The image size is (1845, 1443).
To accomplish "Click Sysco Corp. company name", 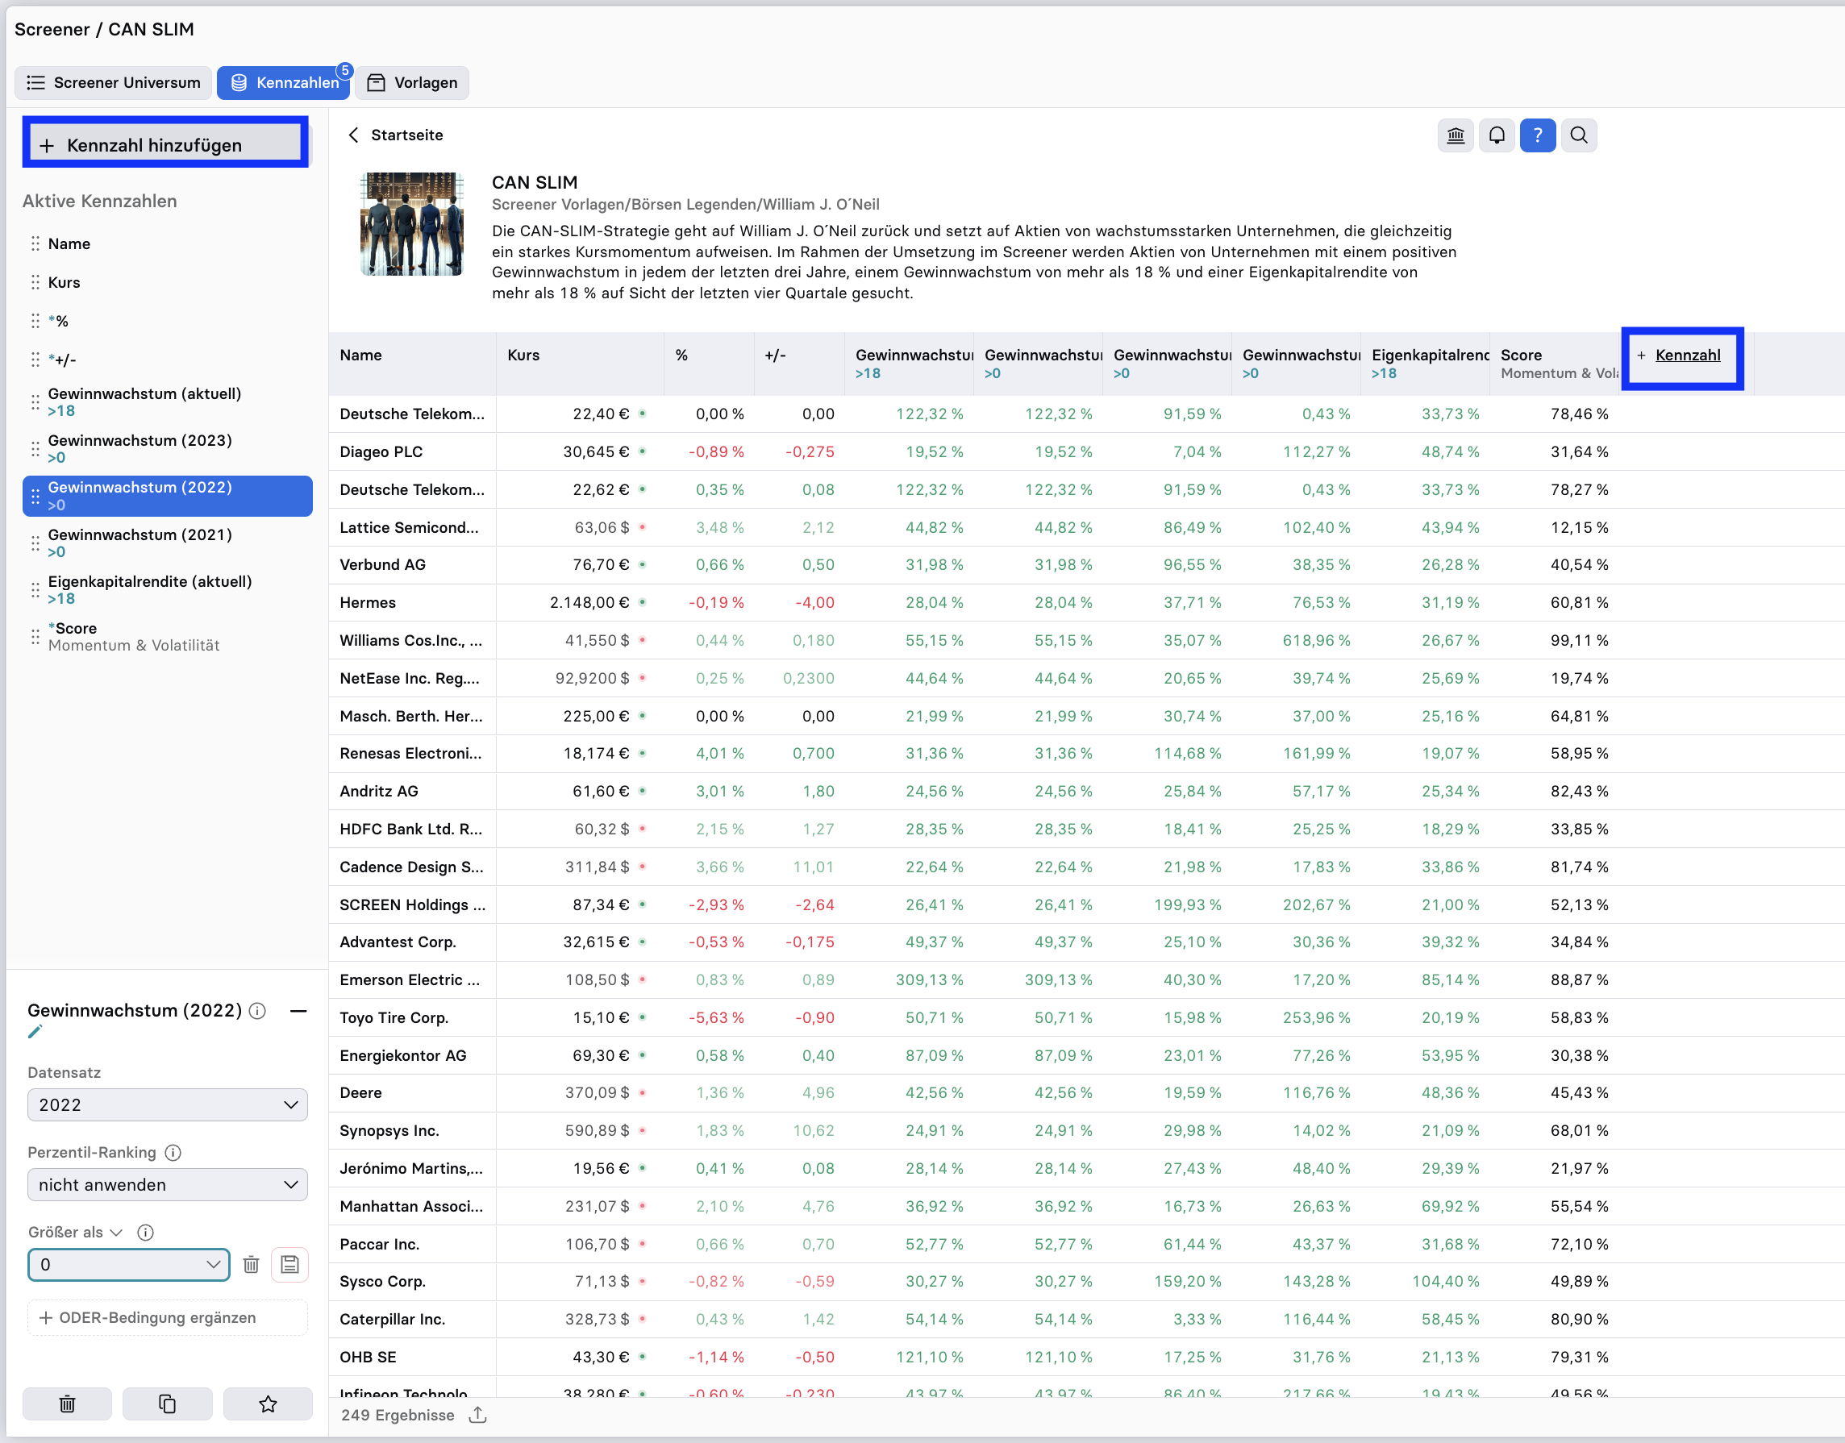I will pyautogui.click(x=383, y=1283).
